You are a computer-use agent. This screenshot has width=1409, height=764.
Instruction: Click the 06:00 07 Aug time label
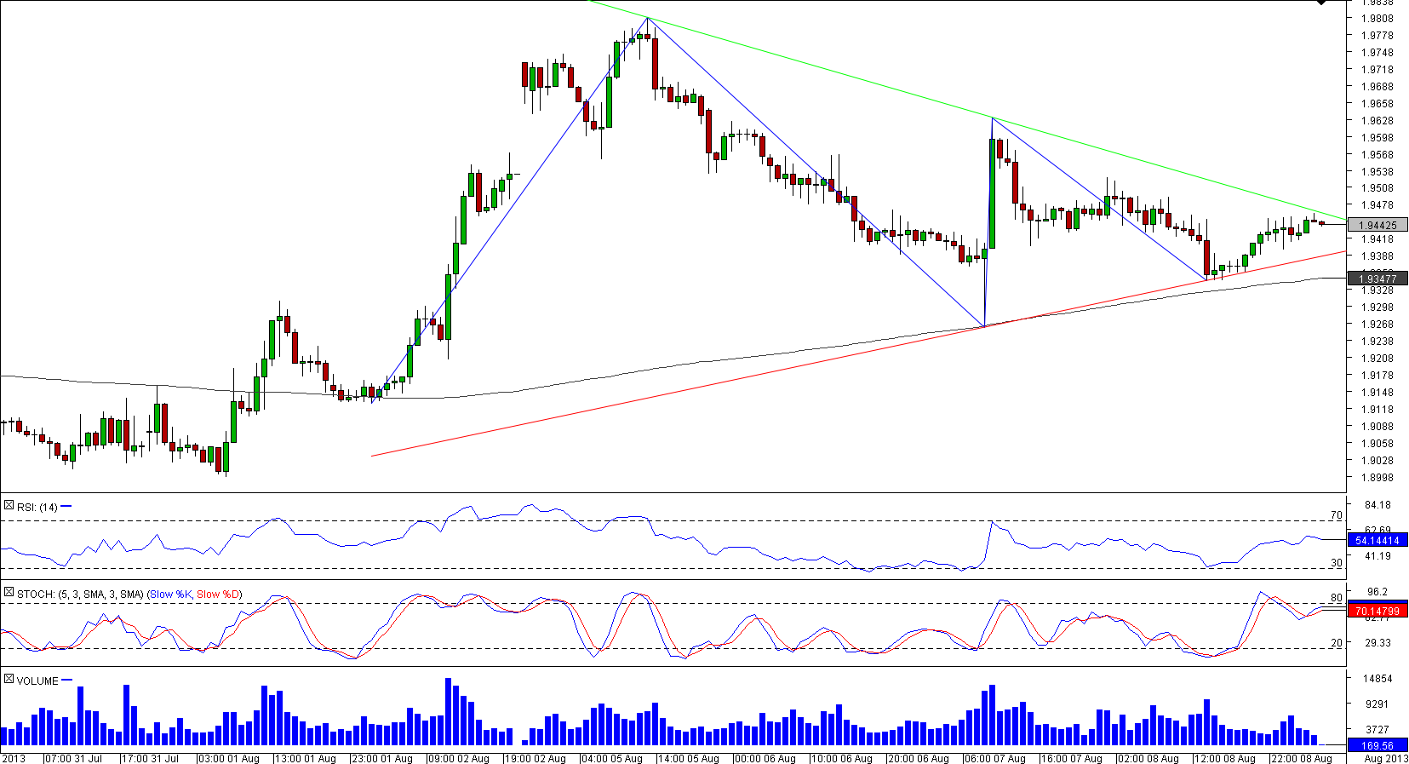(994, 758)
